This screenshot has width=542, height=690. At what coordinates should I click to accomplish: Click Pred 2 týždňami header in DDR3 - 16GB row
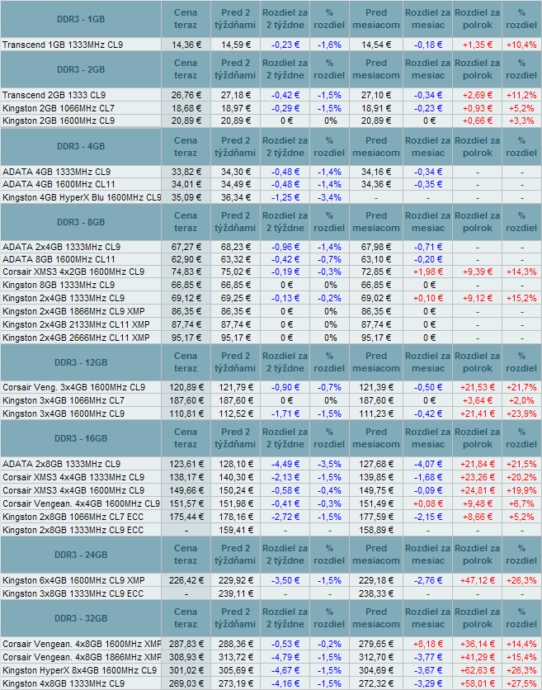(235, 438)
